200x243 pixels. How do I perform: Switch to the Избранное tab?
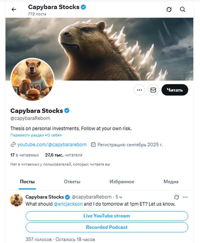tap(122, 182)
